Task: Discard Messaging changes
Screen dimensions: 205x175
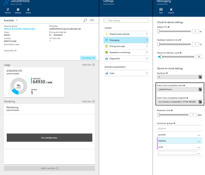Action: tap(171, 11)
